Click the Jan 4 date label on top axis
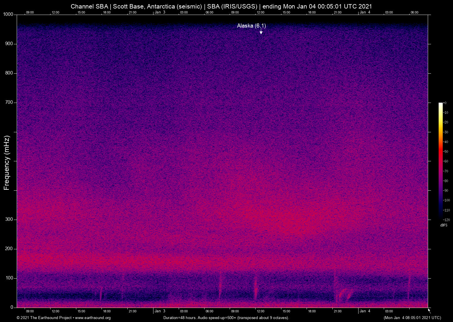Image resolution: width=453 pixels, height=322 pixels. 365,12
